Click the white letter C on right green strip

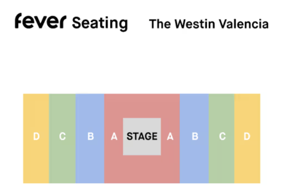tap(222, 136)
